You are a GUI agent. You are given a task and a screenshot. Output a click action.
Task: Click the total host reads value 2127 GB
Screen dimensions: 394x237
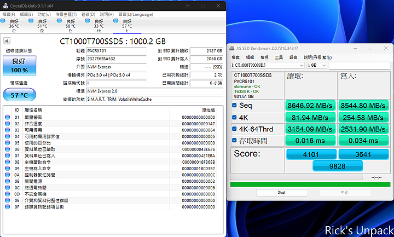(206, 51)
